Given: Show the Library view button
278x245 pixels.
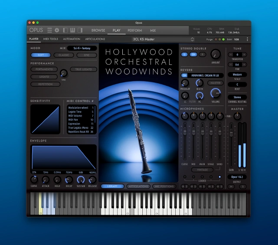Looking at the screenshot, I should pos(112,186).
